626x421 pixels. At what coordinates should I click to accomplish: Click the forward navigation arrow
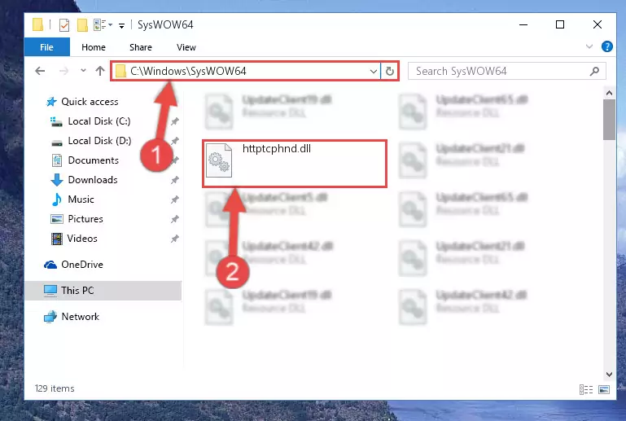tap(63, 71)
